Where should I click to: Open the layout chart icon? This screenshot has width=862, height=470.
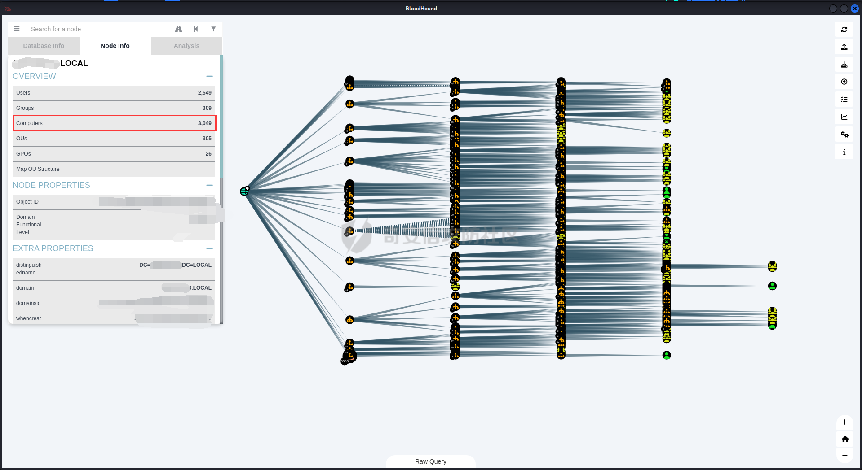click(x=844, y=117)
